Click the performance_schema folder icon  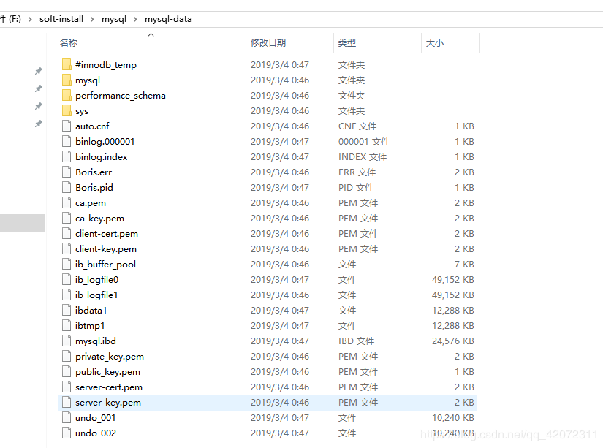click(67, 96)
